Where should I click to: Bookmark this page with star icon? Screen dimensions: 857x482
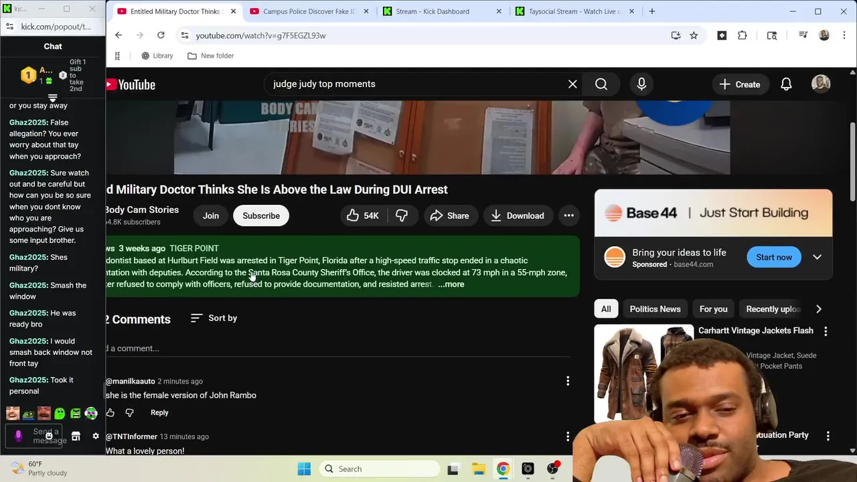click(694, 35)
